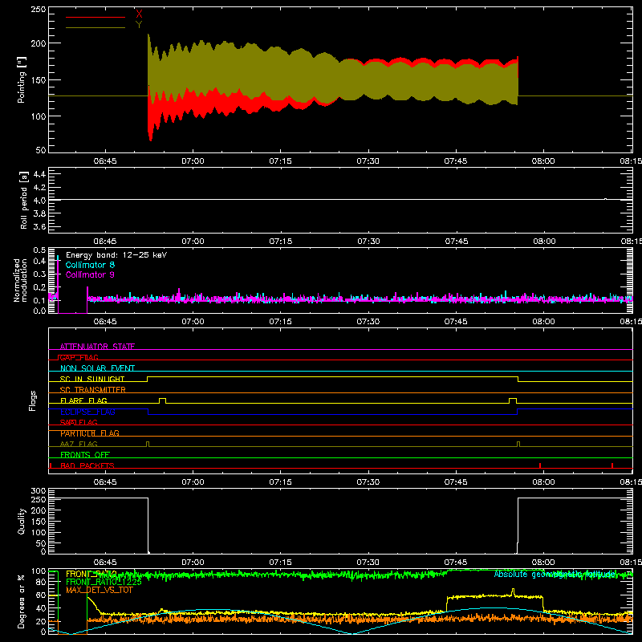Click the yellow FRONT_RATIO plateau peak near 07:55
Screen dimensions: 642x642
tap(513, 592)
